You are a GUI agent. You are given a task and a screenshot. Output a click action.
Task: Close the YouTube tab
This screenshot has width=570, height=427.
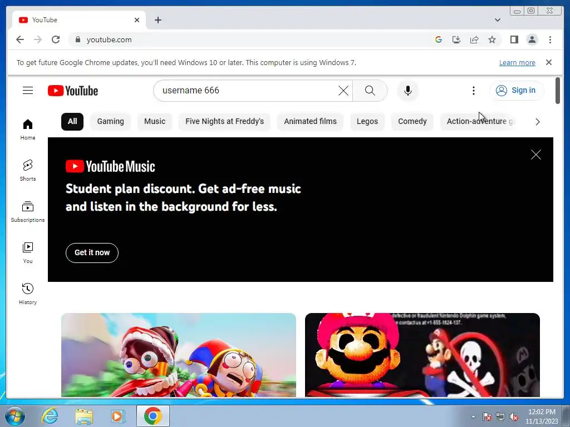137,20
